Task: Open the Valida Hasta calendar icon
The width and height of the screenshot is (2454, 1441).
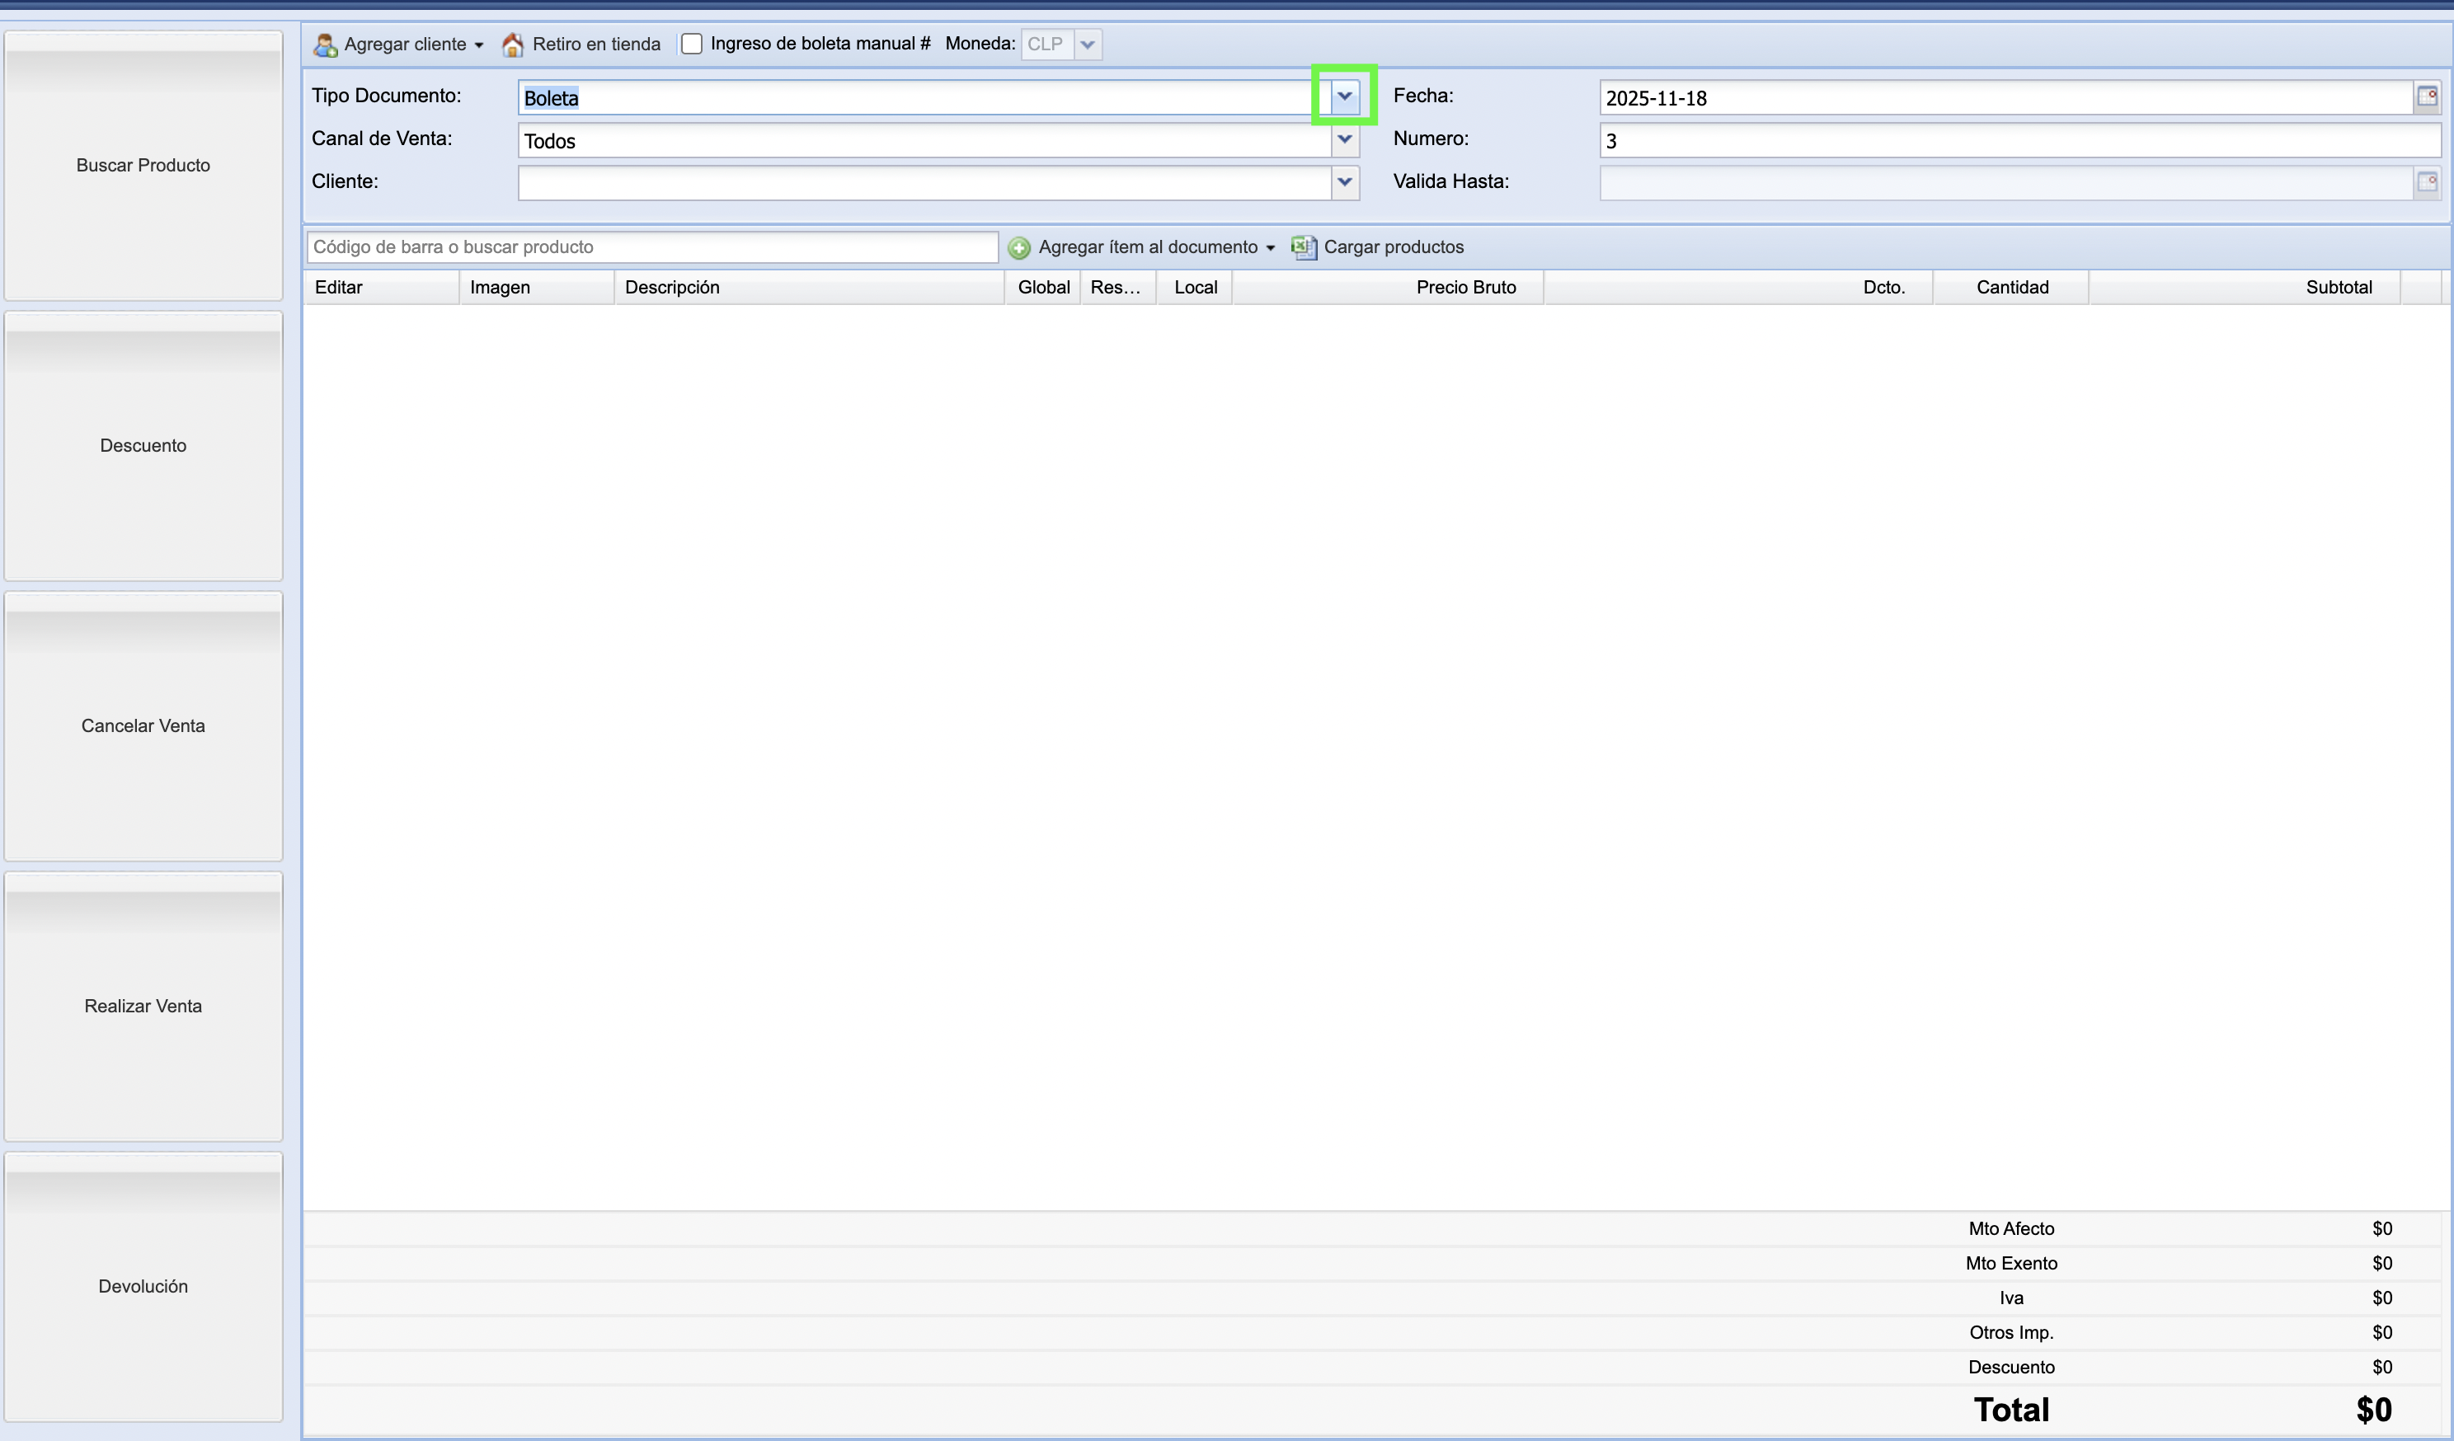Action: 2426,182
